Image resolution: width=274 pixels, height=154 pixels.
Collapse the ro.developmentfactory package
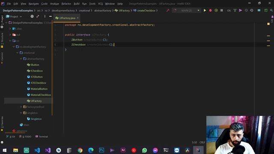pyautogui.click(x=14, y=47)
